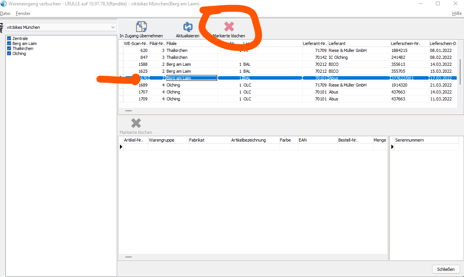
Task: Click the Warengruppe column header
Action: pyautogui.click(x=168, y=140)
